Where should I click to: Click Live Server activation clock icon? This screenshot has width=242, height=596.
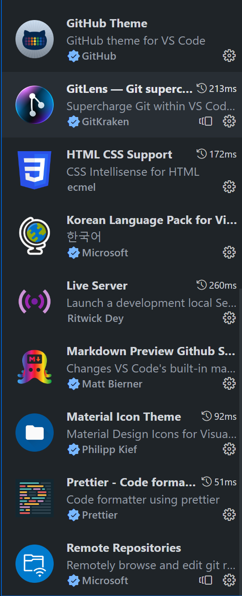(x=202, y=285)
